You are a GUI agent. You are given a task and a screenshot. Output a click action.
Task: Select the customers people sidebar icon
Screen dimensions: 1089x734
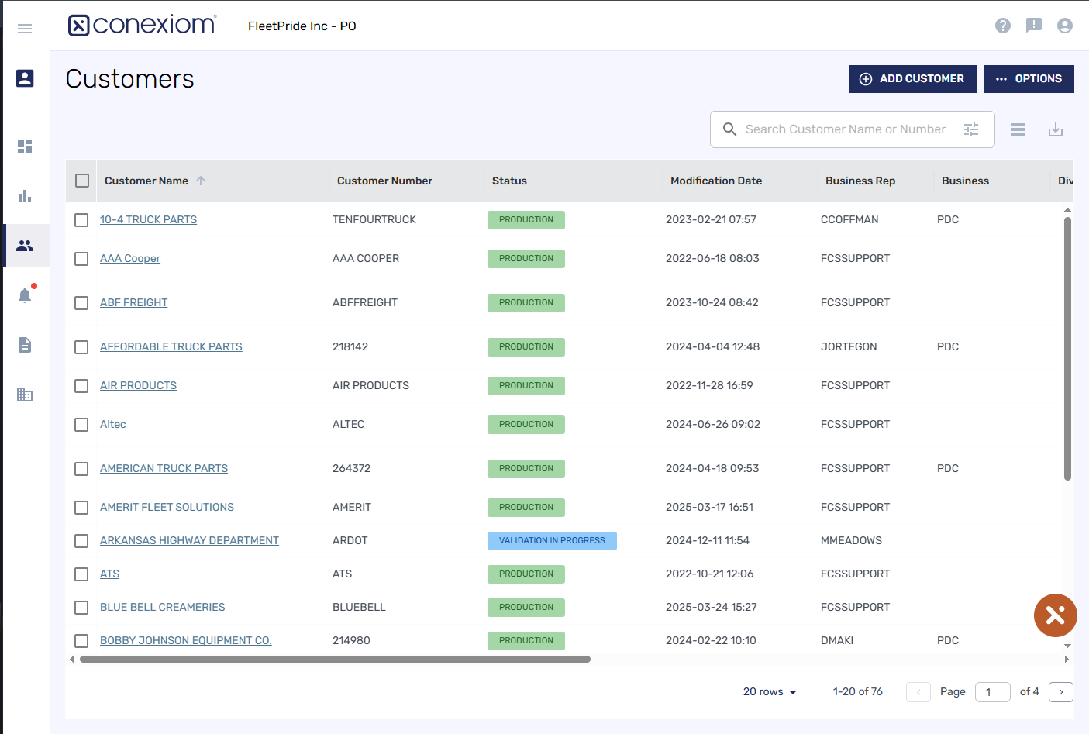coord(25,246)
